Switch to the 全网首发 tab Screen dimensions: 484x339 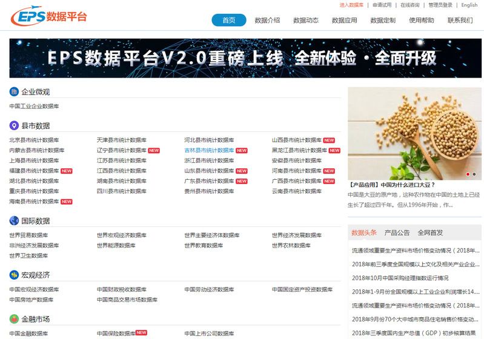click(430, 232)
